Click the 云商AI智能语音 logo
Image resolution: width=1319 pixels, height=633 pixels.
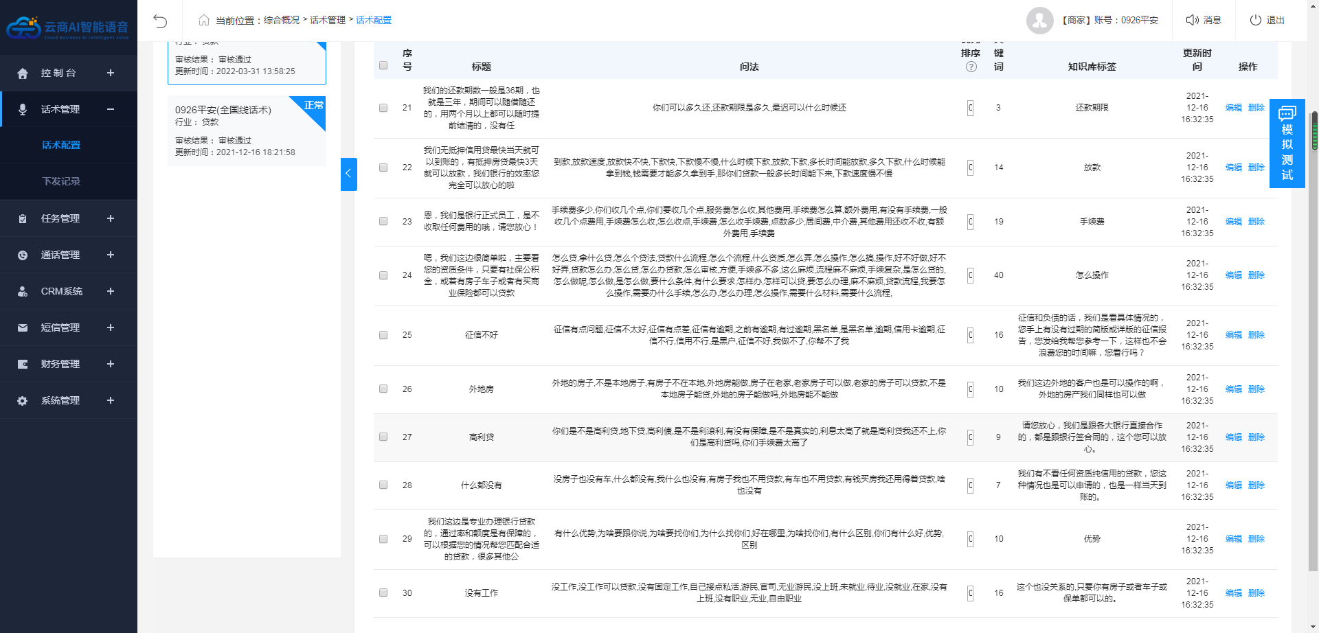[x=68, y=27]
